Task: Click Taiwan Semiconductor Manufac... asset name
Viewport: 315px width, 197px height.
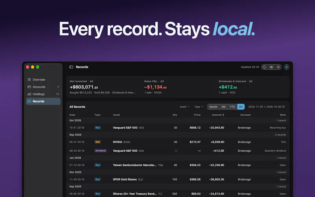Action: pos(135,165)
